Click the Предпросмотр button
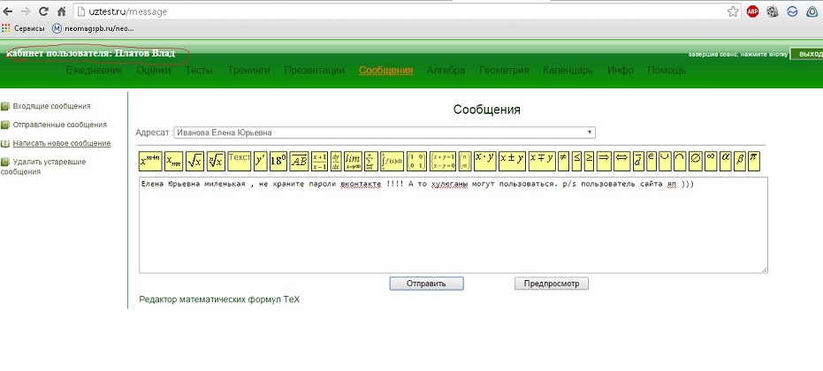The image size is (823, 371). 551,284
